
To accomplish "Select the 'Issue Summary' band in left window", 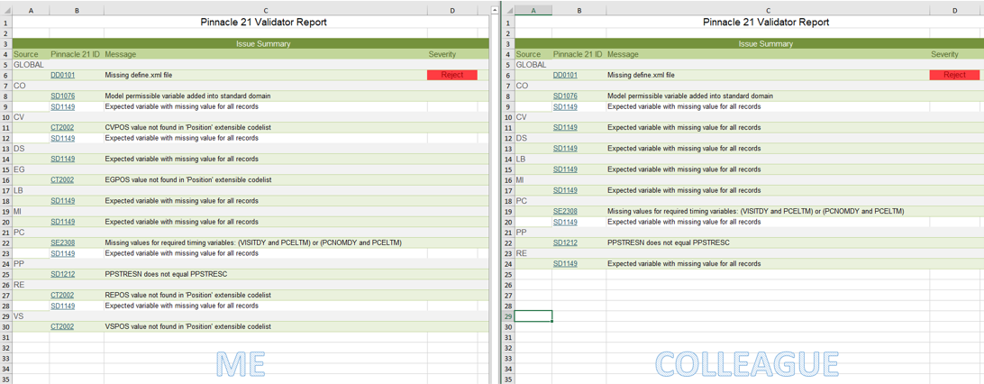I will pos(251,44).
